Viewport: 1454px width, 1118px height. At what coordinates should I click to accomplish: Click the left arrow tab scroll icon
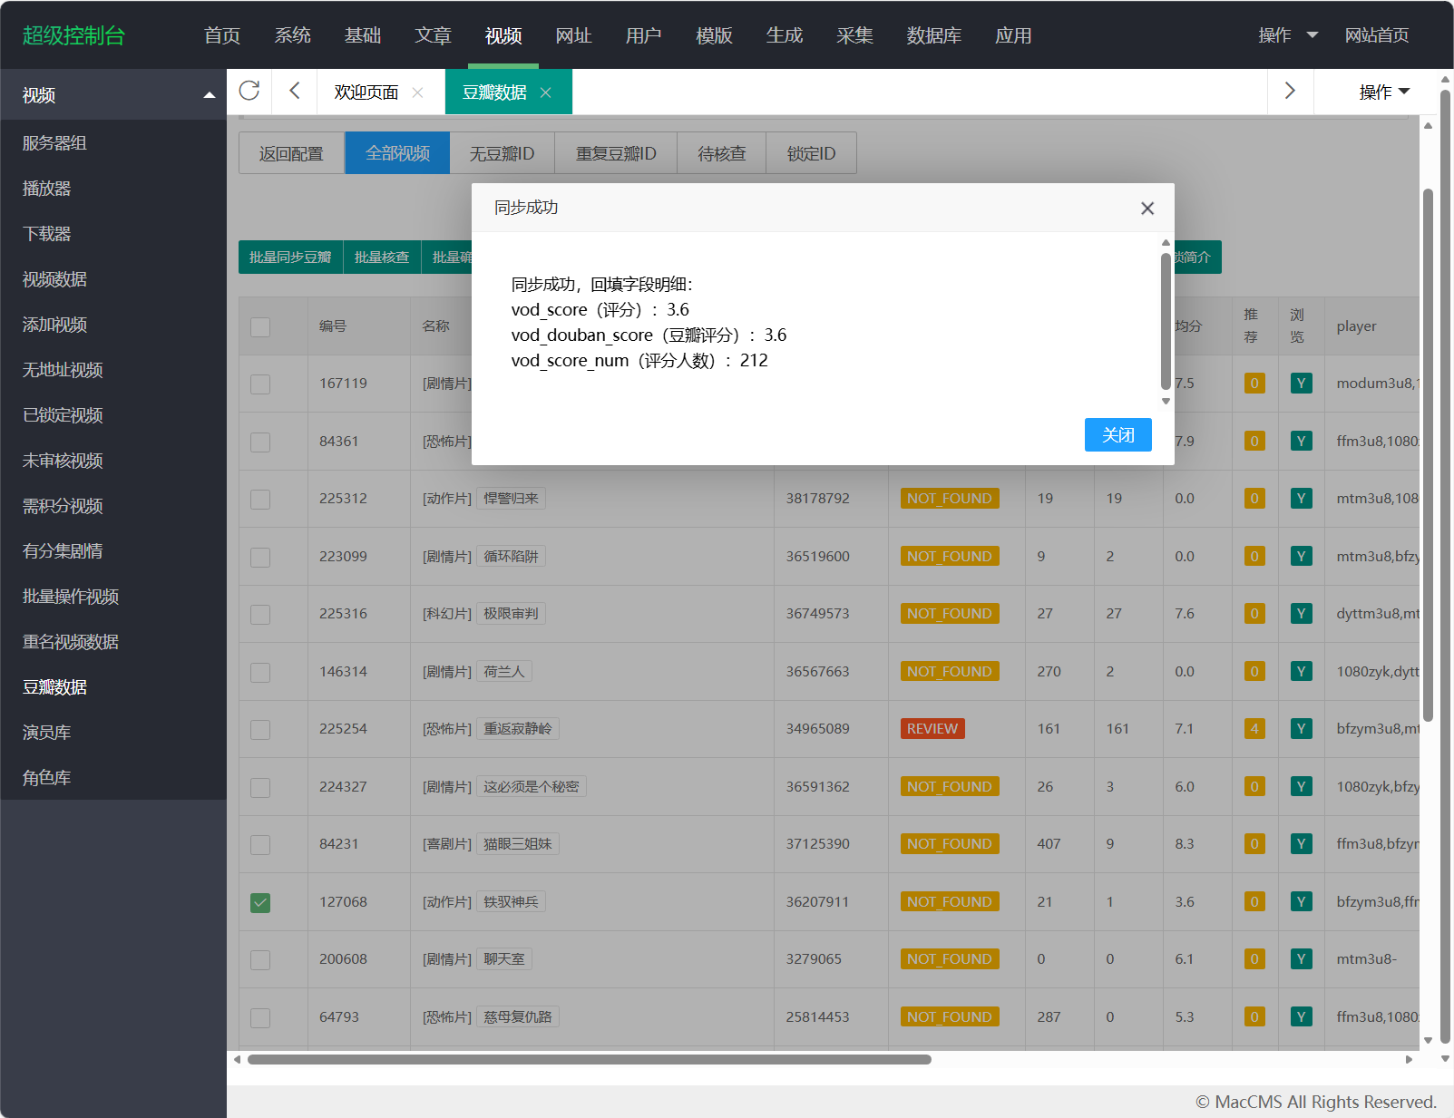294,91
